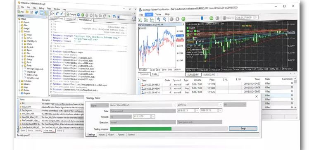The image size is (314, 150).
Task: Click the zoom in magnifier icon
Action: [159, 19]
